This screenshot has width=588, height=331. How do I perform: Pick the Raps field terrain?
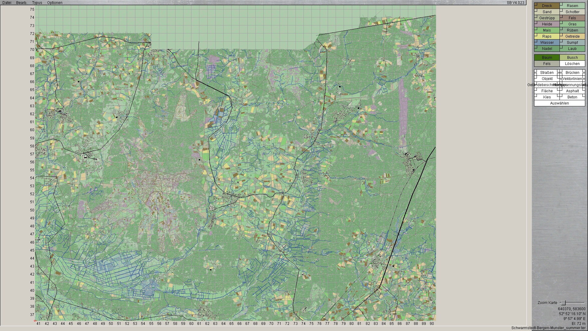pyautogui.click(x=547, y=36)
